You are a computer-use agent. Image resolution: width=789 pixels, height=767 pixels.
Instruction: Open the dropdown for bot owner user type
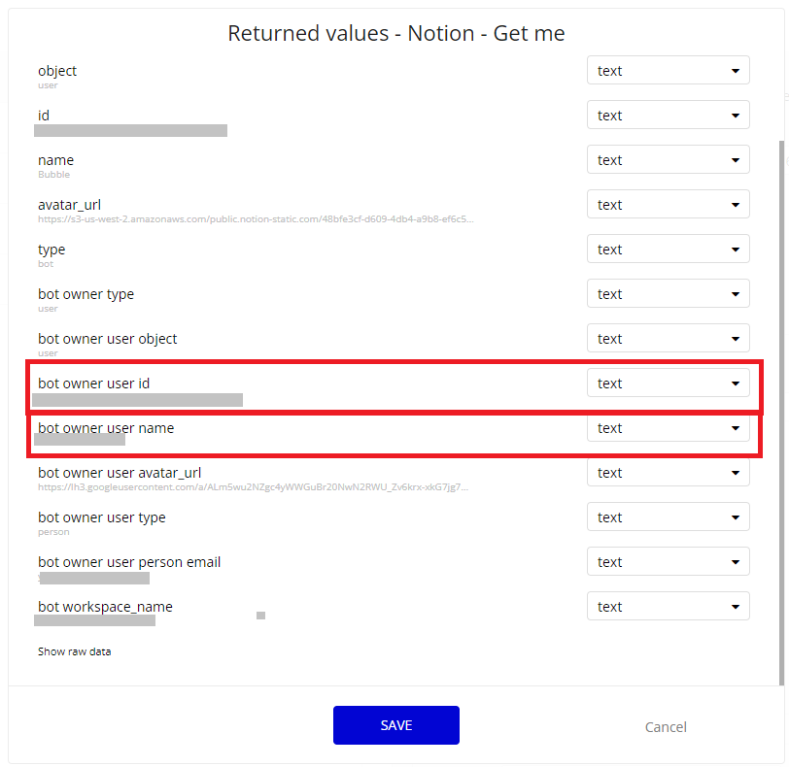tap(668, 517)
